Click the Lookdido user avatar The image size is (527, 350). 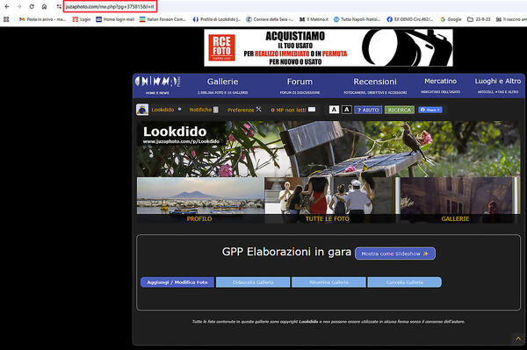[x=142, y=110]
